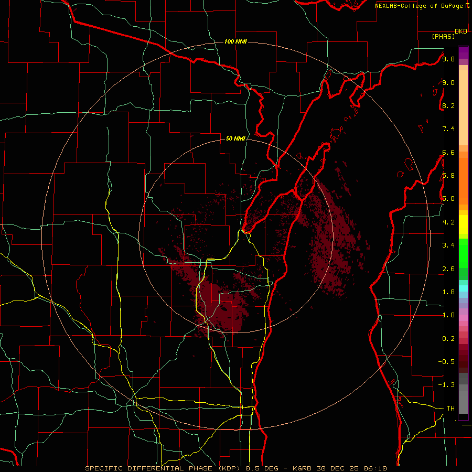Select the 5.8 legend value
The height and width of the screenshot is (472, 472).
pos(448,176)
